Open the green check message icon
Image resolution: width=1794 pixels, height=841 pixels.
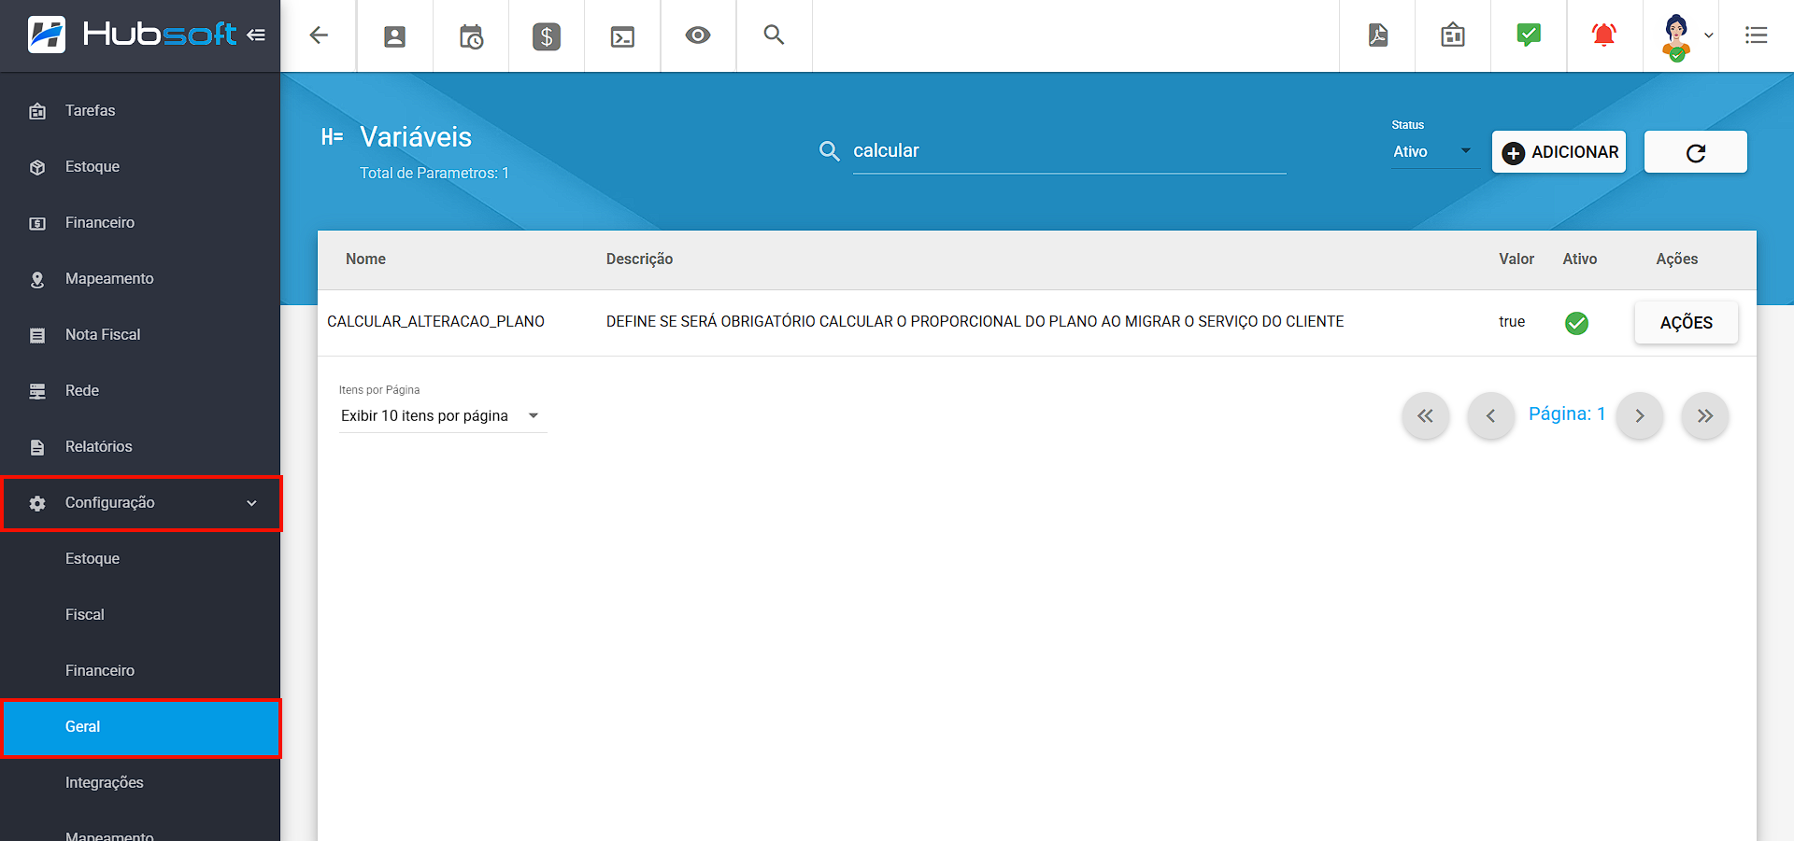point(1529,35)
